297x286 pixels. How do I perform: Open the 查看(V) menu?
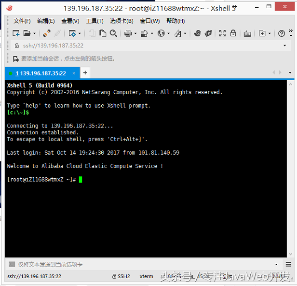click(70, 21)
